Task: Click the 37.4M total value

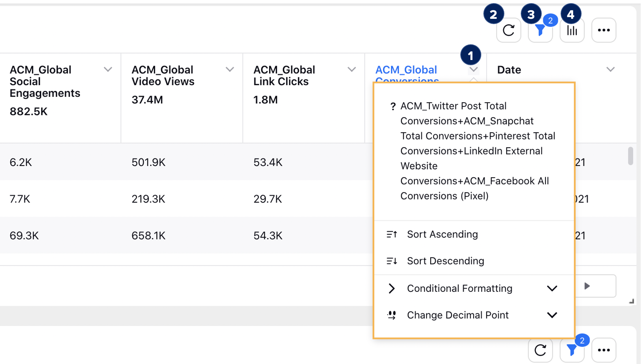Action: tap(147, 100)
